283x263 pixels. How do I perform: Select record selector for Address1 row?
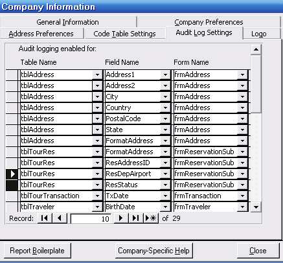(x=12, y=75)
